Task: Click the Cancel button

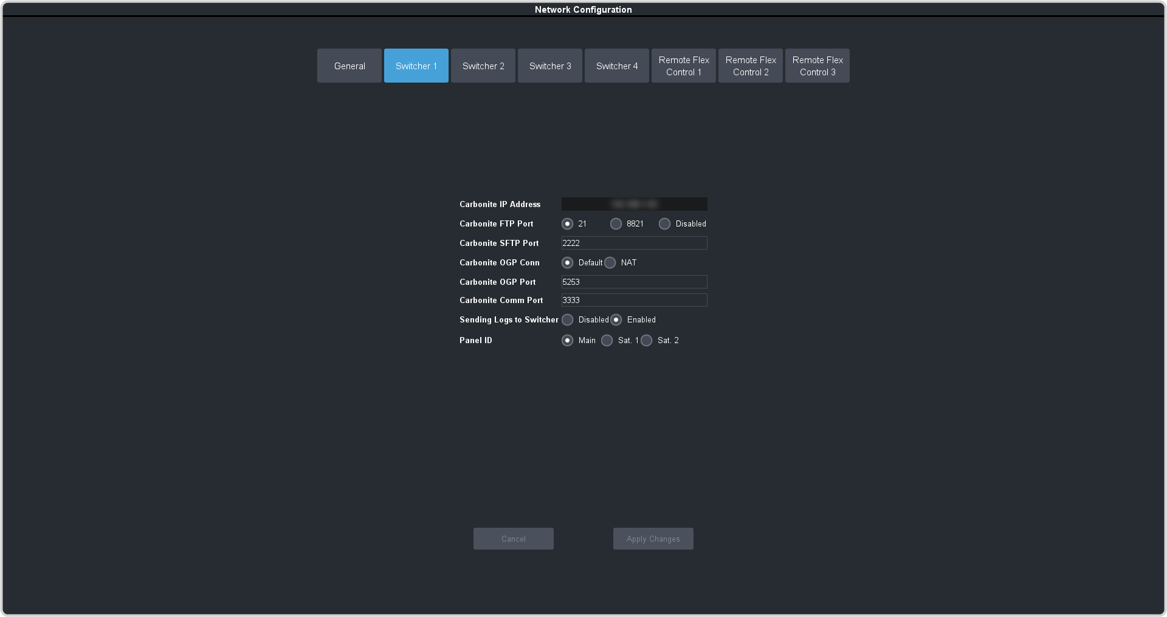Action: [514, 539]
